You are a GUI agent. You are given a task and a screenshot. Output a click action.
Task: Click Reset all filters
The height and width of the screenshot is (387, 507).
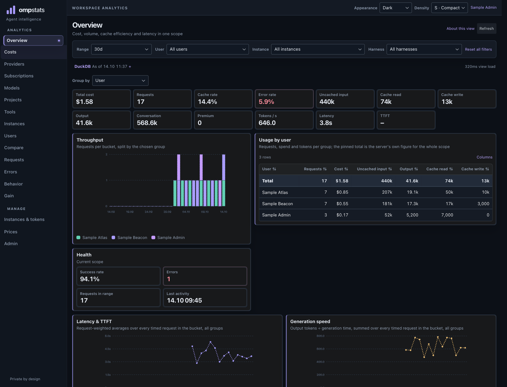(x=478, y=49)
